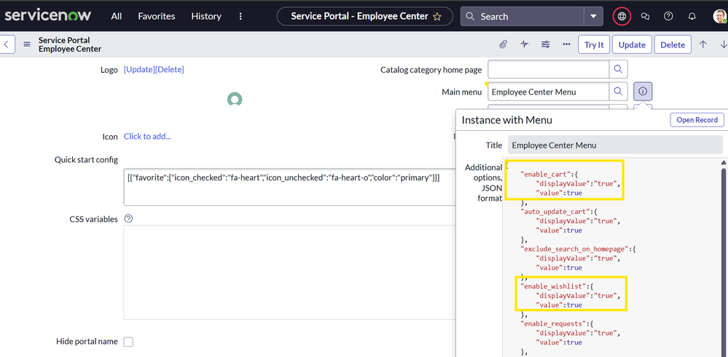Open the History menu

point(206,16)
